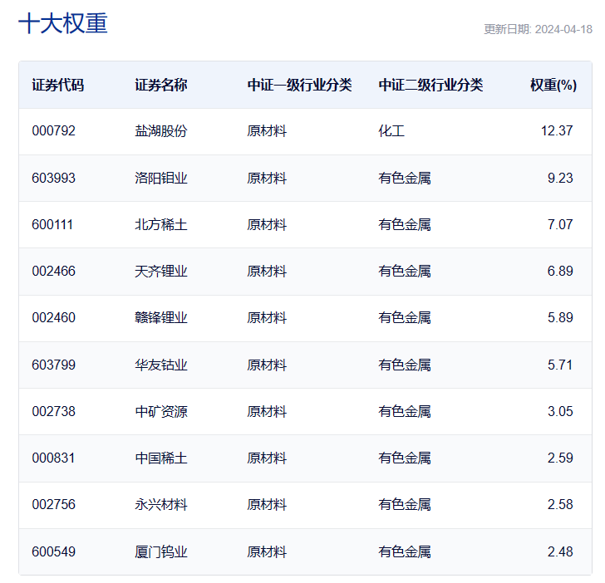This screenshot has width=605, height=583.
Task: Select the name 中国稀土
Action: pos(161,458)
